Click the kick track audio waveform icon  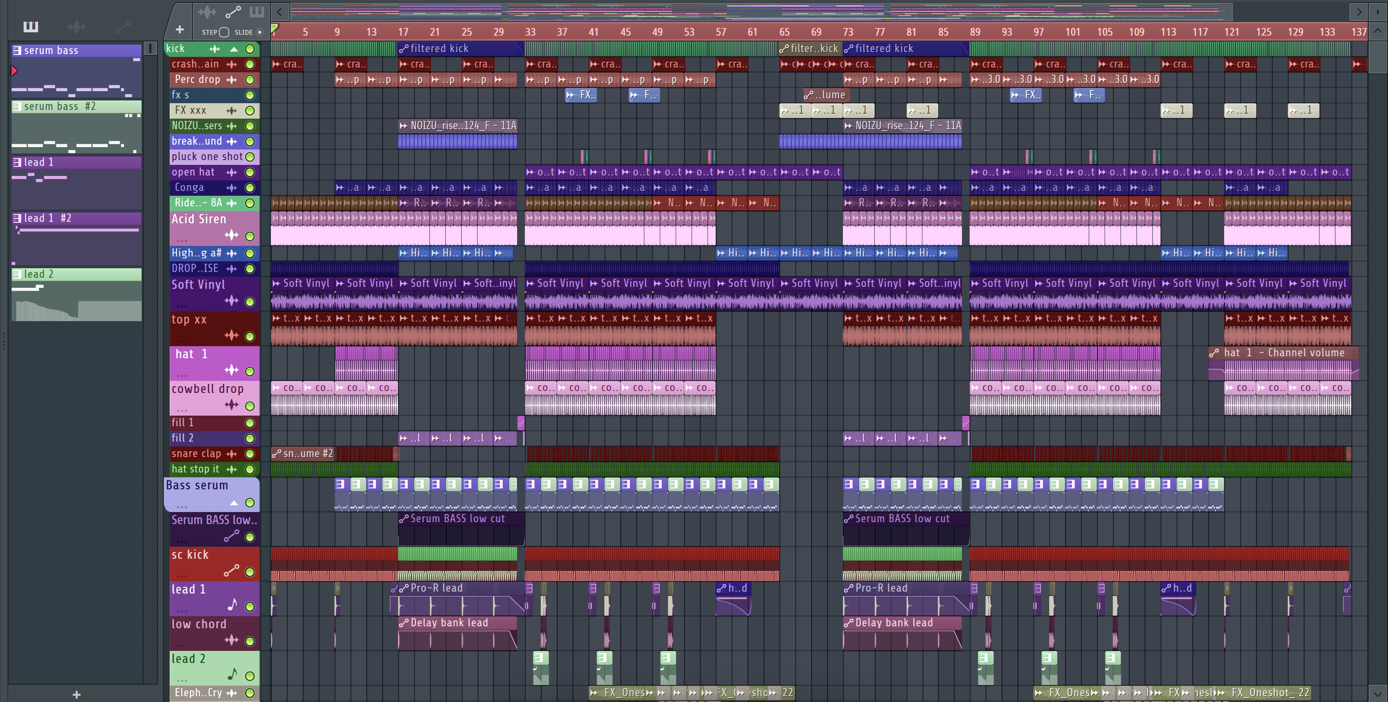click(x=215, y=49)
